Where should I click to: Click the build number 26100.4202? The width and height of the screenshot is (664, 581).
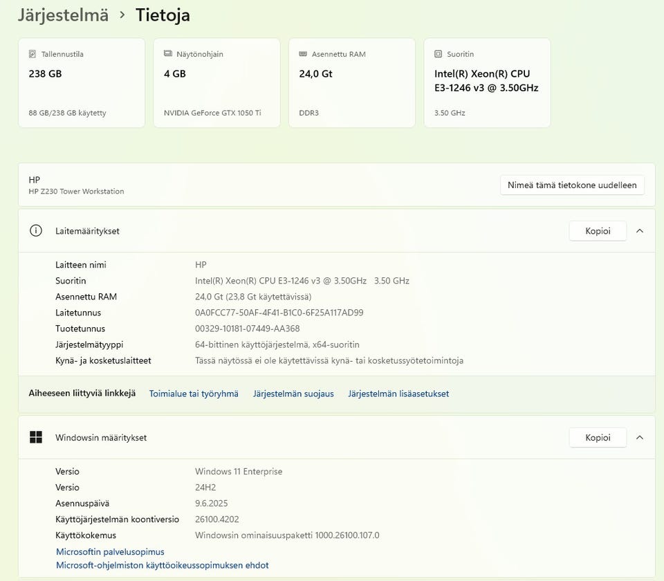(x=216, y=519)
